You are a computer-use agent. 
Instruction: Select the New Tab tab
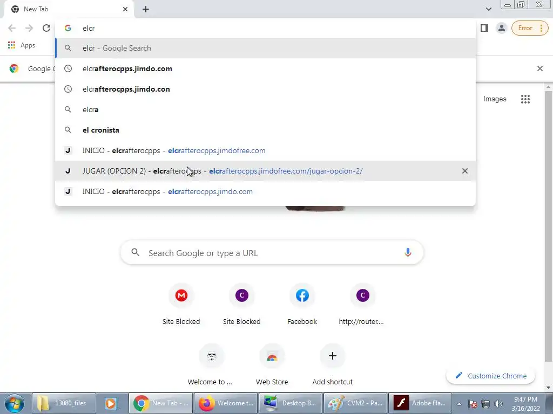[x=69, y=9]
